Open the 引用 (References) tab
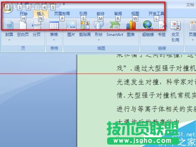Viewport: 196px width, 147px height. click(x=83, y=14)
